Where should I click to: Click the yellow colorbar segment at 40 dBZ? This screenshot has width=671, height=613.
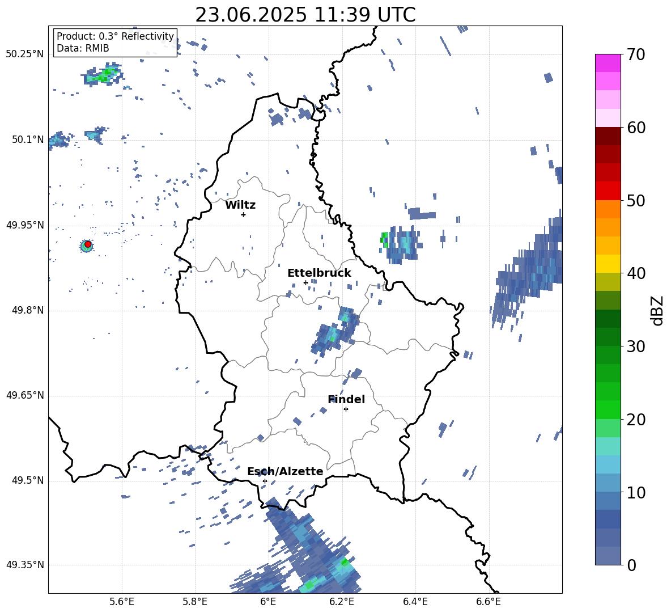608,264
